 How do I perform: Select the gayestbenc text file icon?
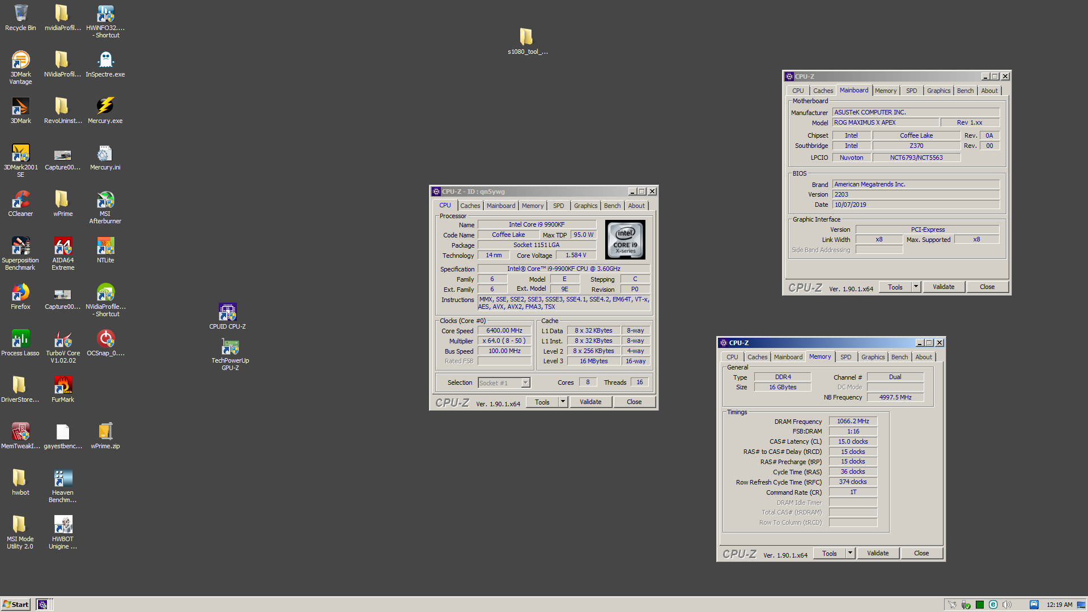pos(63,432)
